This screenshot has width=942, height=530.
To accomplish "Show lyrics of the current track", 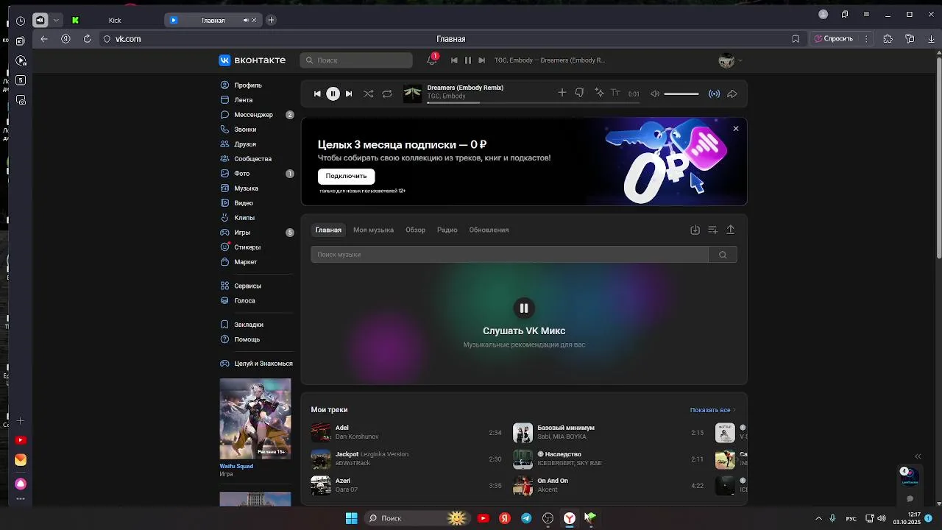I will click(x=616, y=93).
